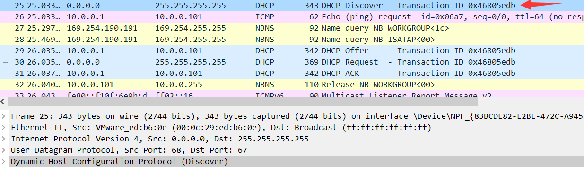Viewport: 584px width, 189px height.
Task: Select packet 26 ICMP Echo request row
Action: tap(292, 17)
